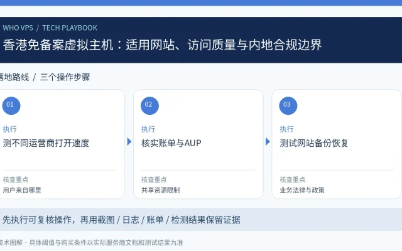Click 核查重点 label above 用户来自哪里
402x251 pixels.
pos(16,179)
